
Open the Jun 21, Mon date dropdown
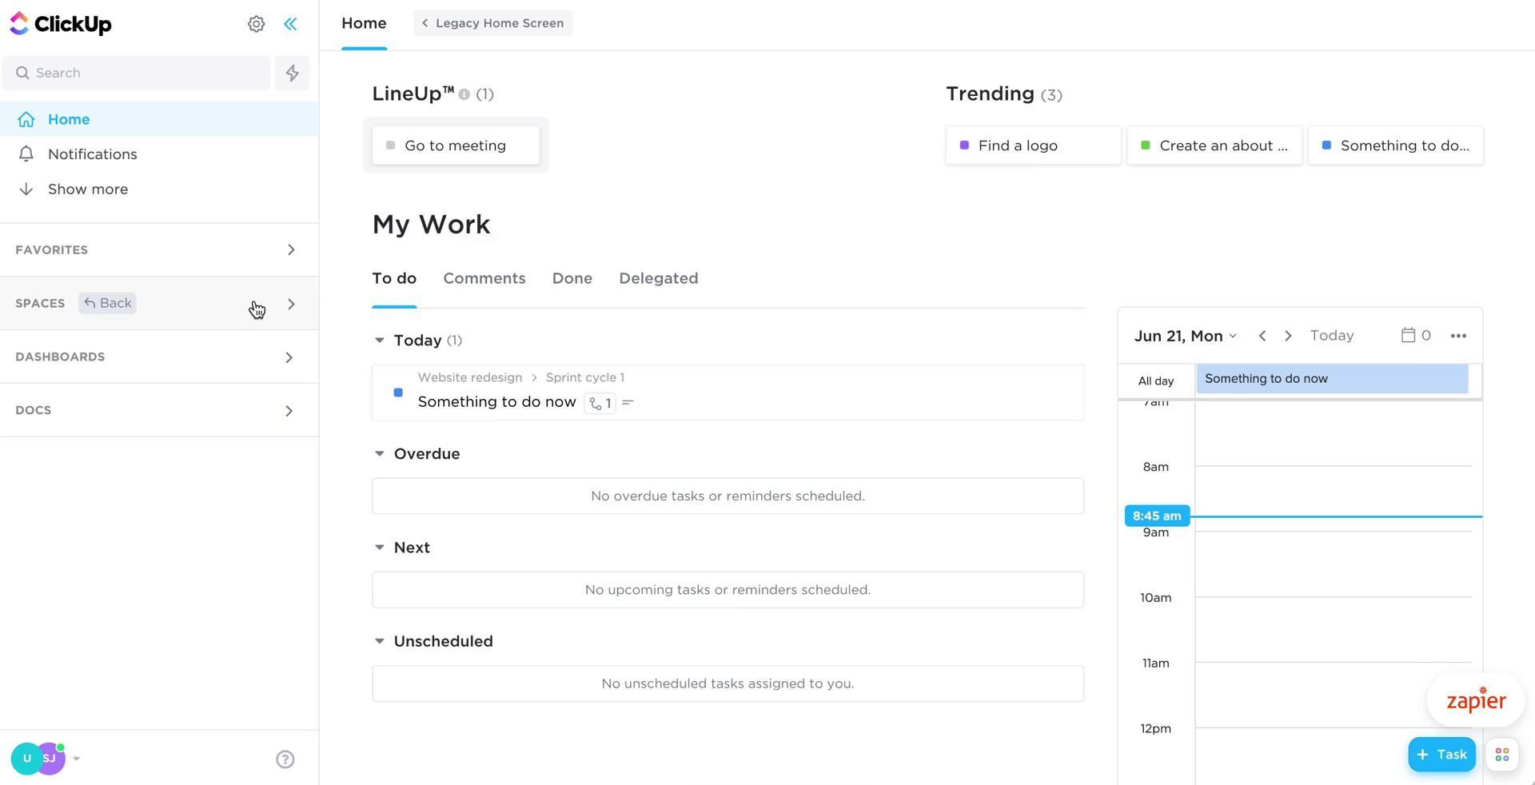(1185, 336)
